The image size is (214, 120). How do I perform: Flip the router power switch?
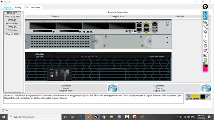click(x=57, y=73)
